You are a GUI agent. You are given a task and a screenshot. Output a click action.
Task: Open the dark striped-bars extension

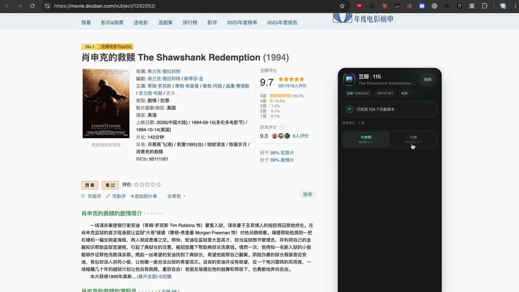tap(397, 6)
